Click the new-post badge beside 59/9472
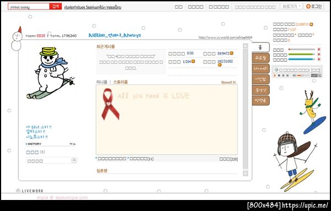Viewport: 331px width, 211px height. [232, 53]
